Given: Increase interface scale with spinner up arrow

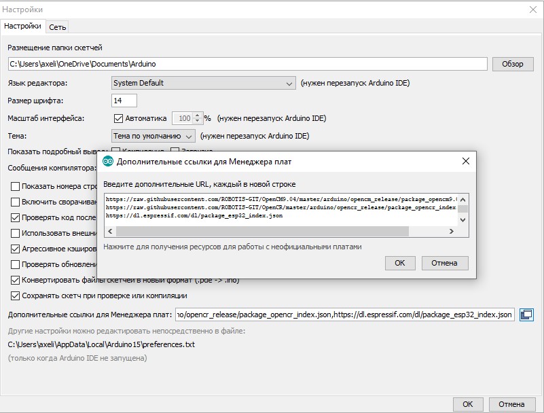Looking at the screenshot, I should (x=198, y=115).
